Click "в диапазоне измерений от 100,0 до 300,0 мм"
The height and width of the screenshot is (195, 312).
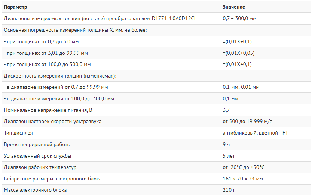pyautogui.click(x=59, y=99)
